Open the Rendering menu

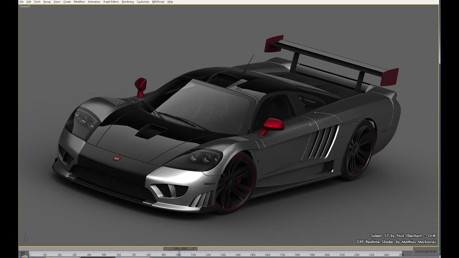[x=128, y=2]
